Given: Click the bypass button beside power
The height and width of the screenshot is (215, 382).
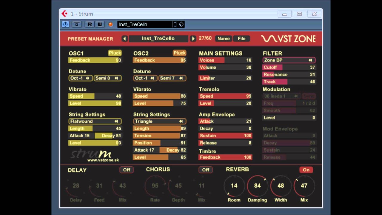Looking at the screenshot, I should coord(77,24).
